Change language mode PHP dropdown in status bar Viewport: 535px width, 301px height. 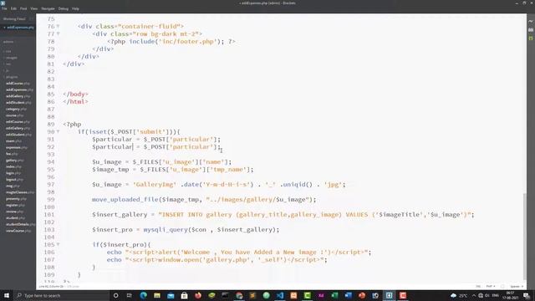click(491, 286)
